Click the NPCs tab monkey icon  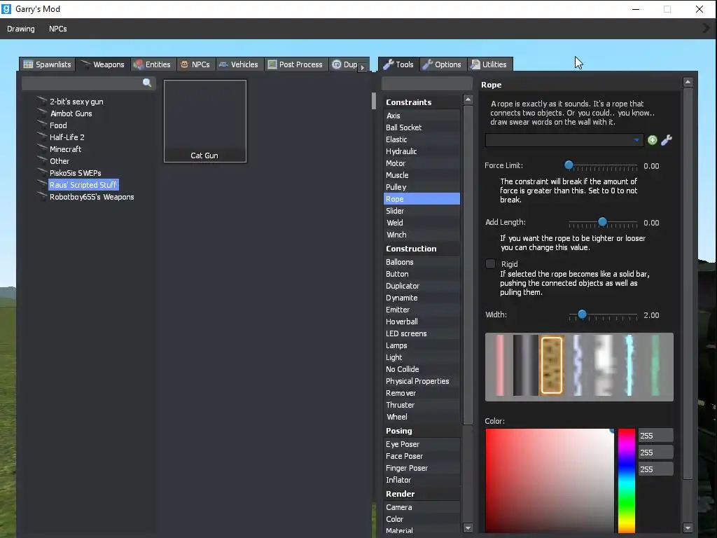click(x=185, y=64)
